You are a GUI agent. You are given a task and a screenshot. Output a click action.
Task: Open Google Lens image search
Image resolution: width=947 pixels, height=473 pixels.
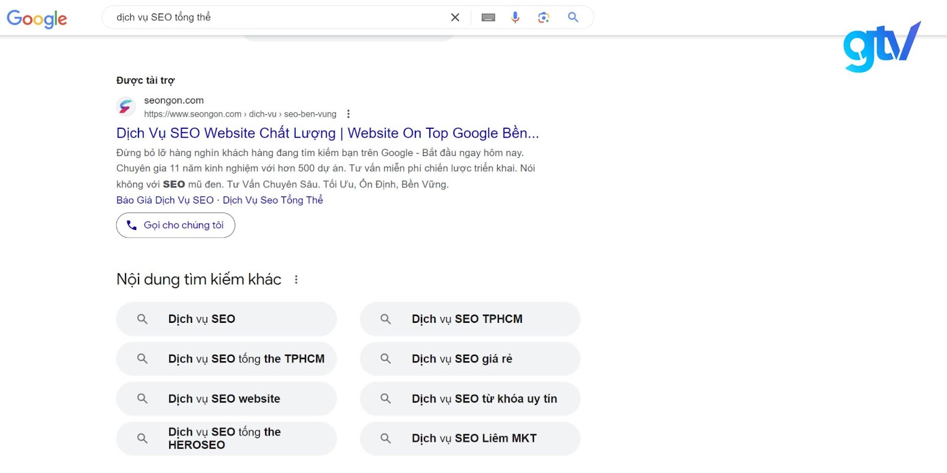[543, 17]
